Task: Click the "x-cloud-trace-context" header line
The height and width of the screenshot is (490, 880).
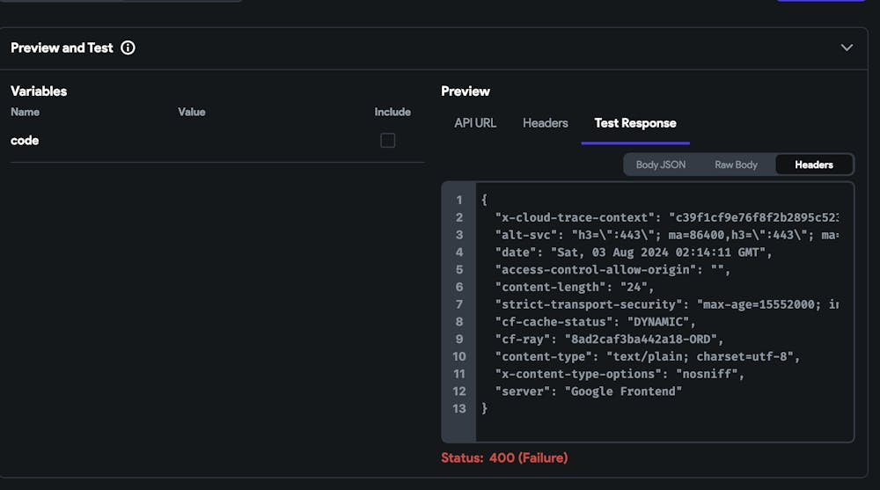Action: 660,217
